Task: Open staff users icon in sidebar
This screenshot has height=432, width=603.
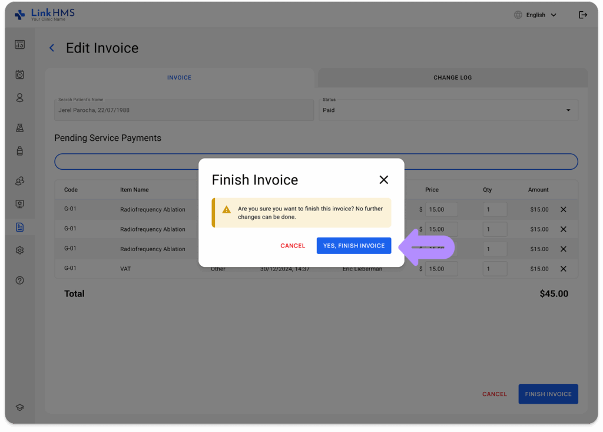Action: pyautogui.click(x=19, y=180)
